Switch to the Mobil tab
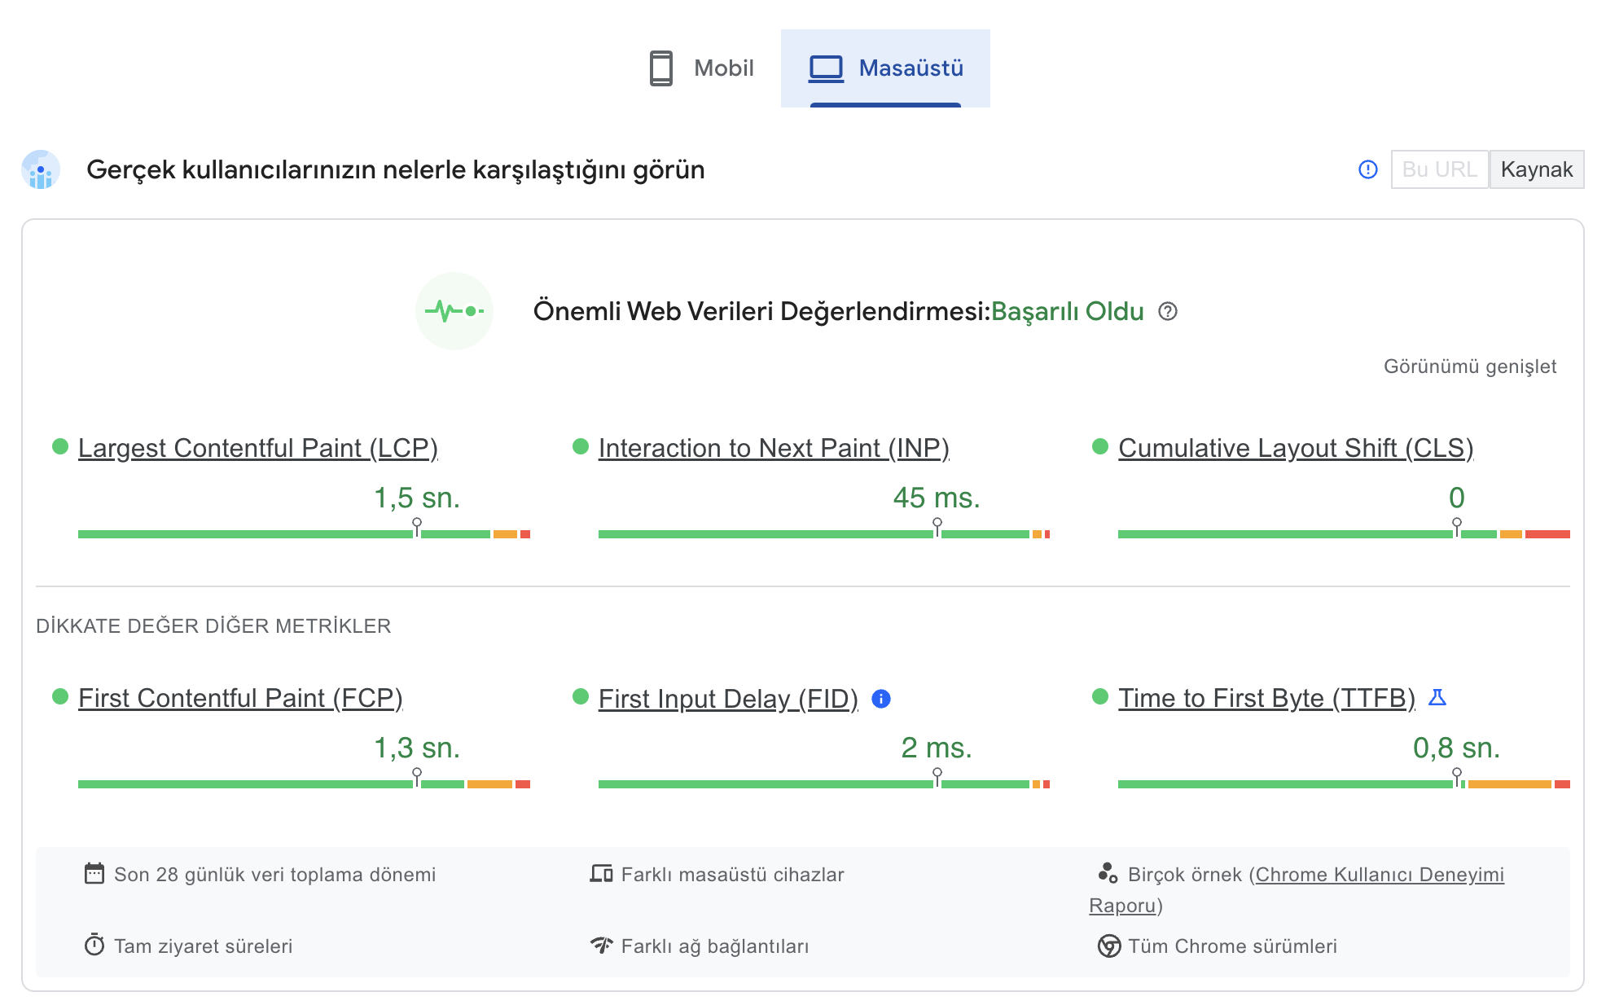 [701, 68]
